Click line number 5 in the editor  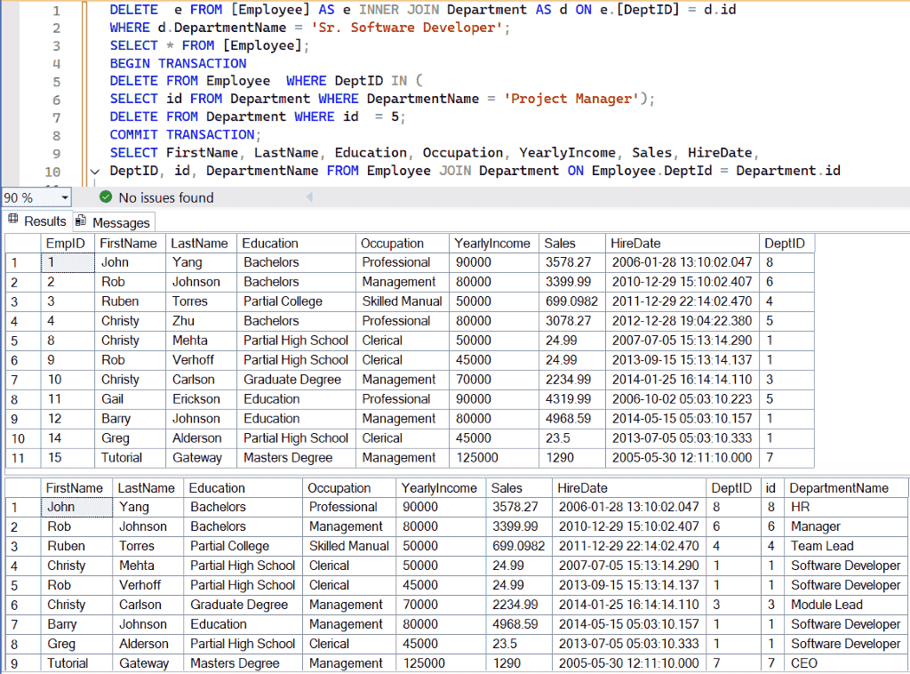(x=57, y=80)
